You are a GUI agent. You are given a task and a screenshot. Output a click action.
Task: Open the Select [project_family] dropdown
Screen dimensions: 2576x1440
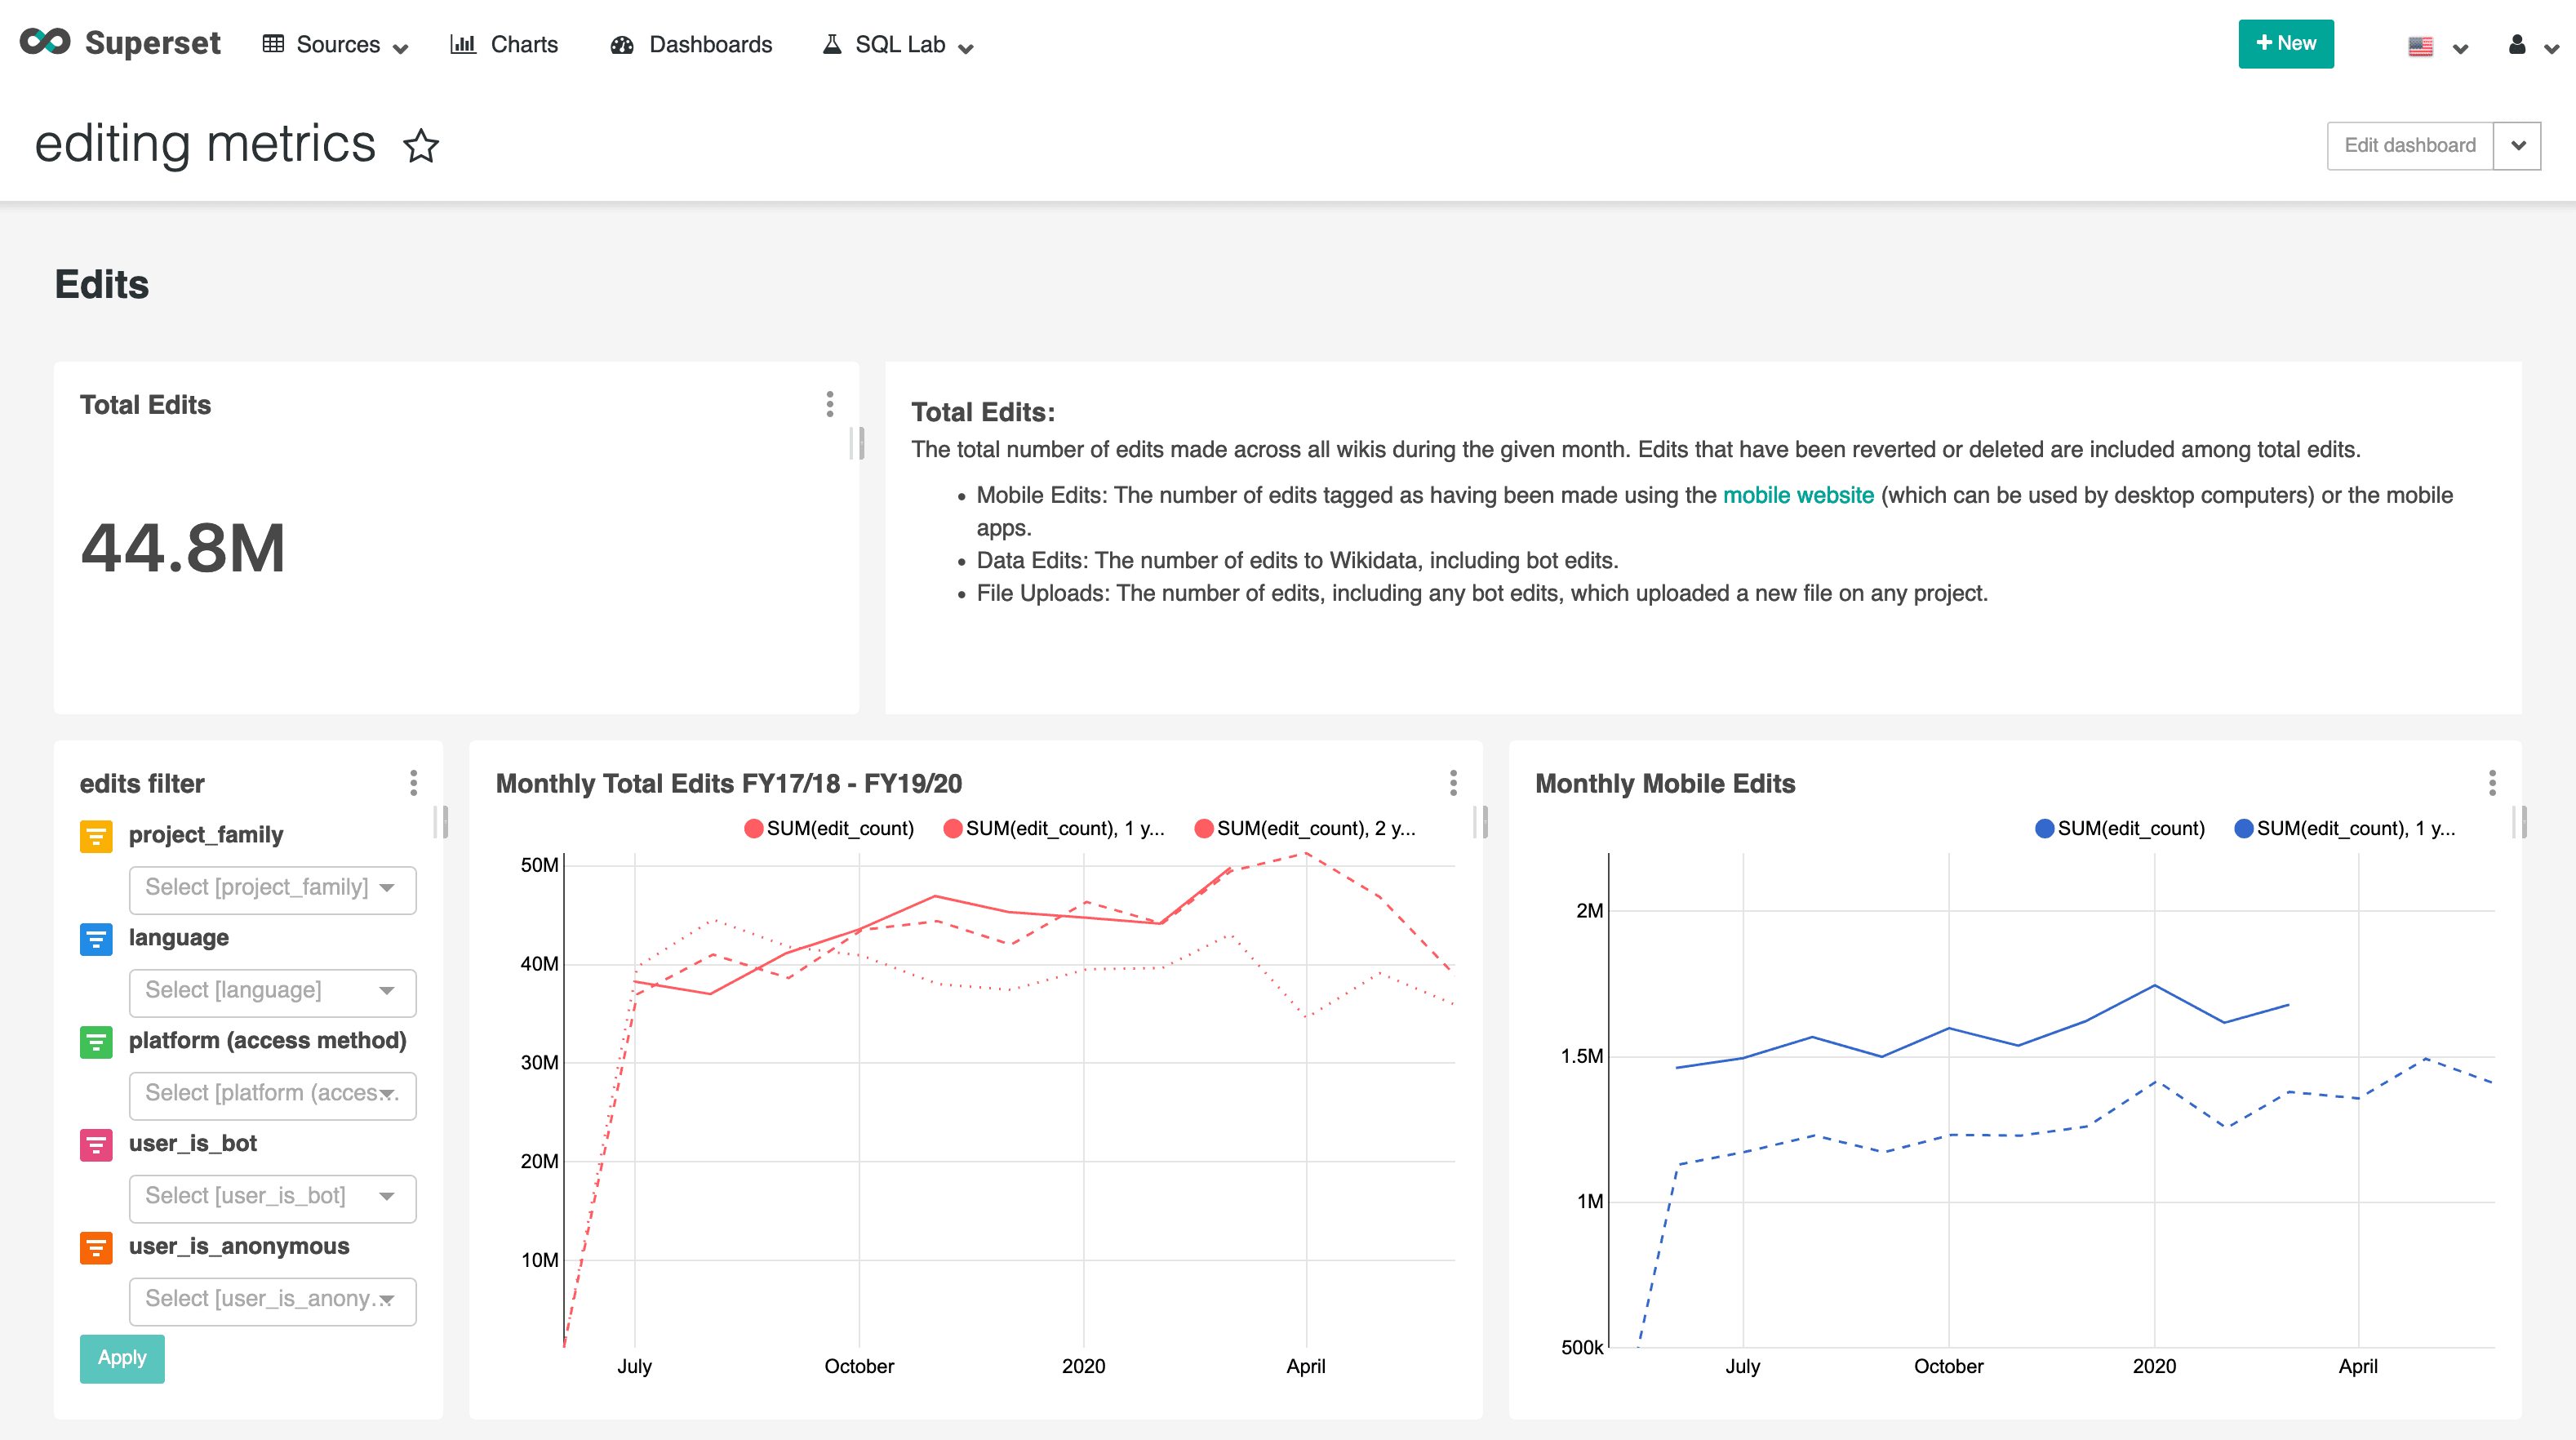272,889
